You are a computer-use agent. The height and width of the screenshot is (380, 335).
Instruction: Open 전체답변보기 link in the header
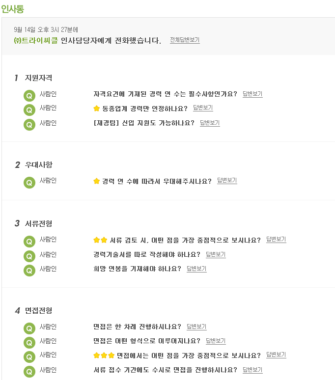tap(185, 40)
